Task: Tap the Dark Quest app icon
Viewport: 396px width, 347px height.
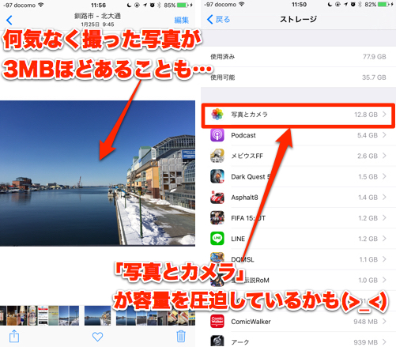Action: (x=217, y=176)
